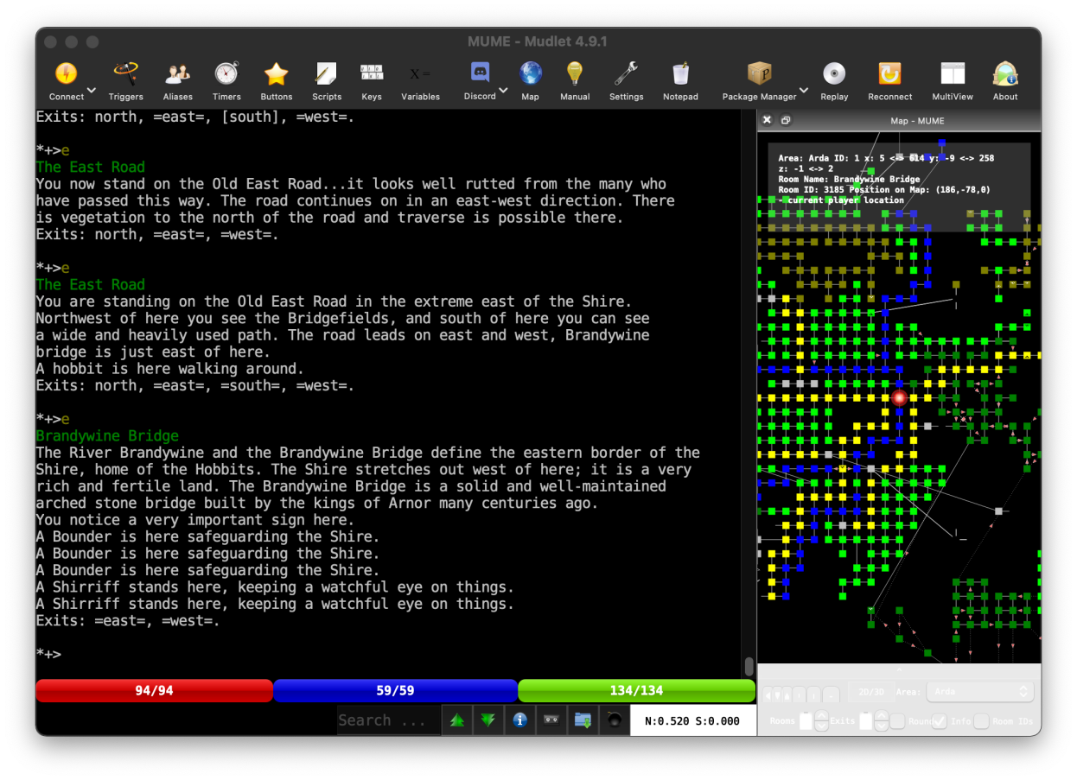Click 'You notice a very important sign here.'

195,520
